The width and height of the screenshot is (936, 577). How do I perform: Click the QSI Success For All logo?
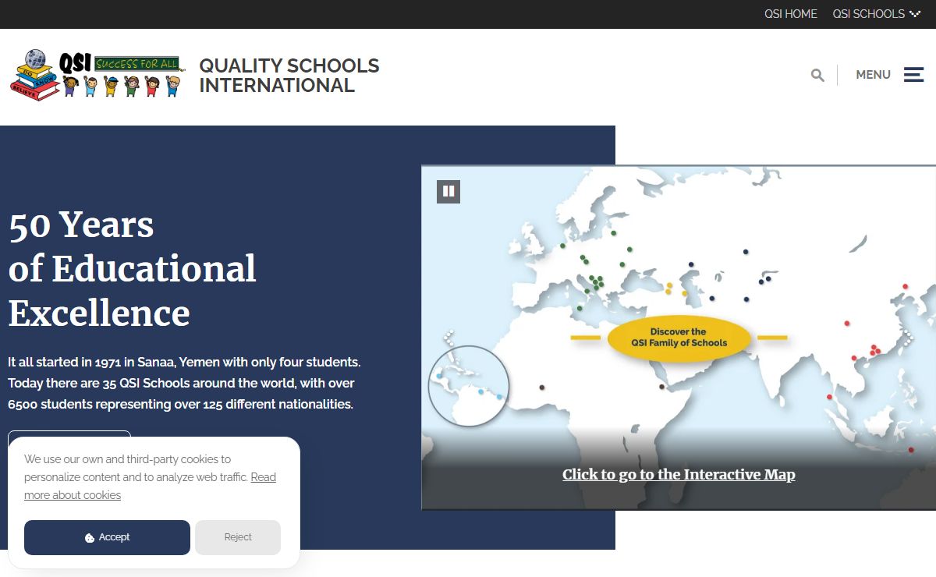[x=97, y=75]
